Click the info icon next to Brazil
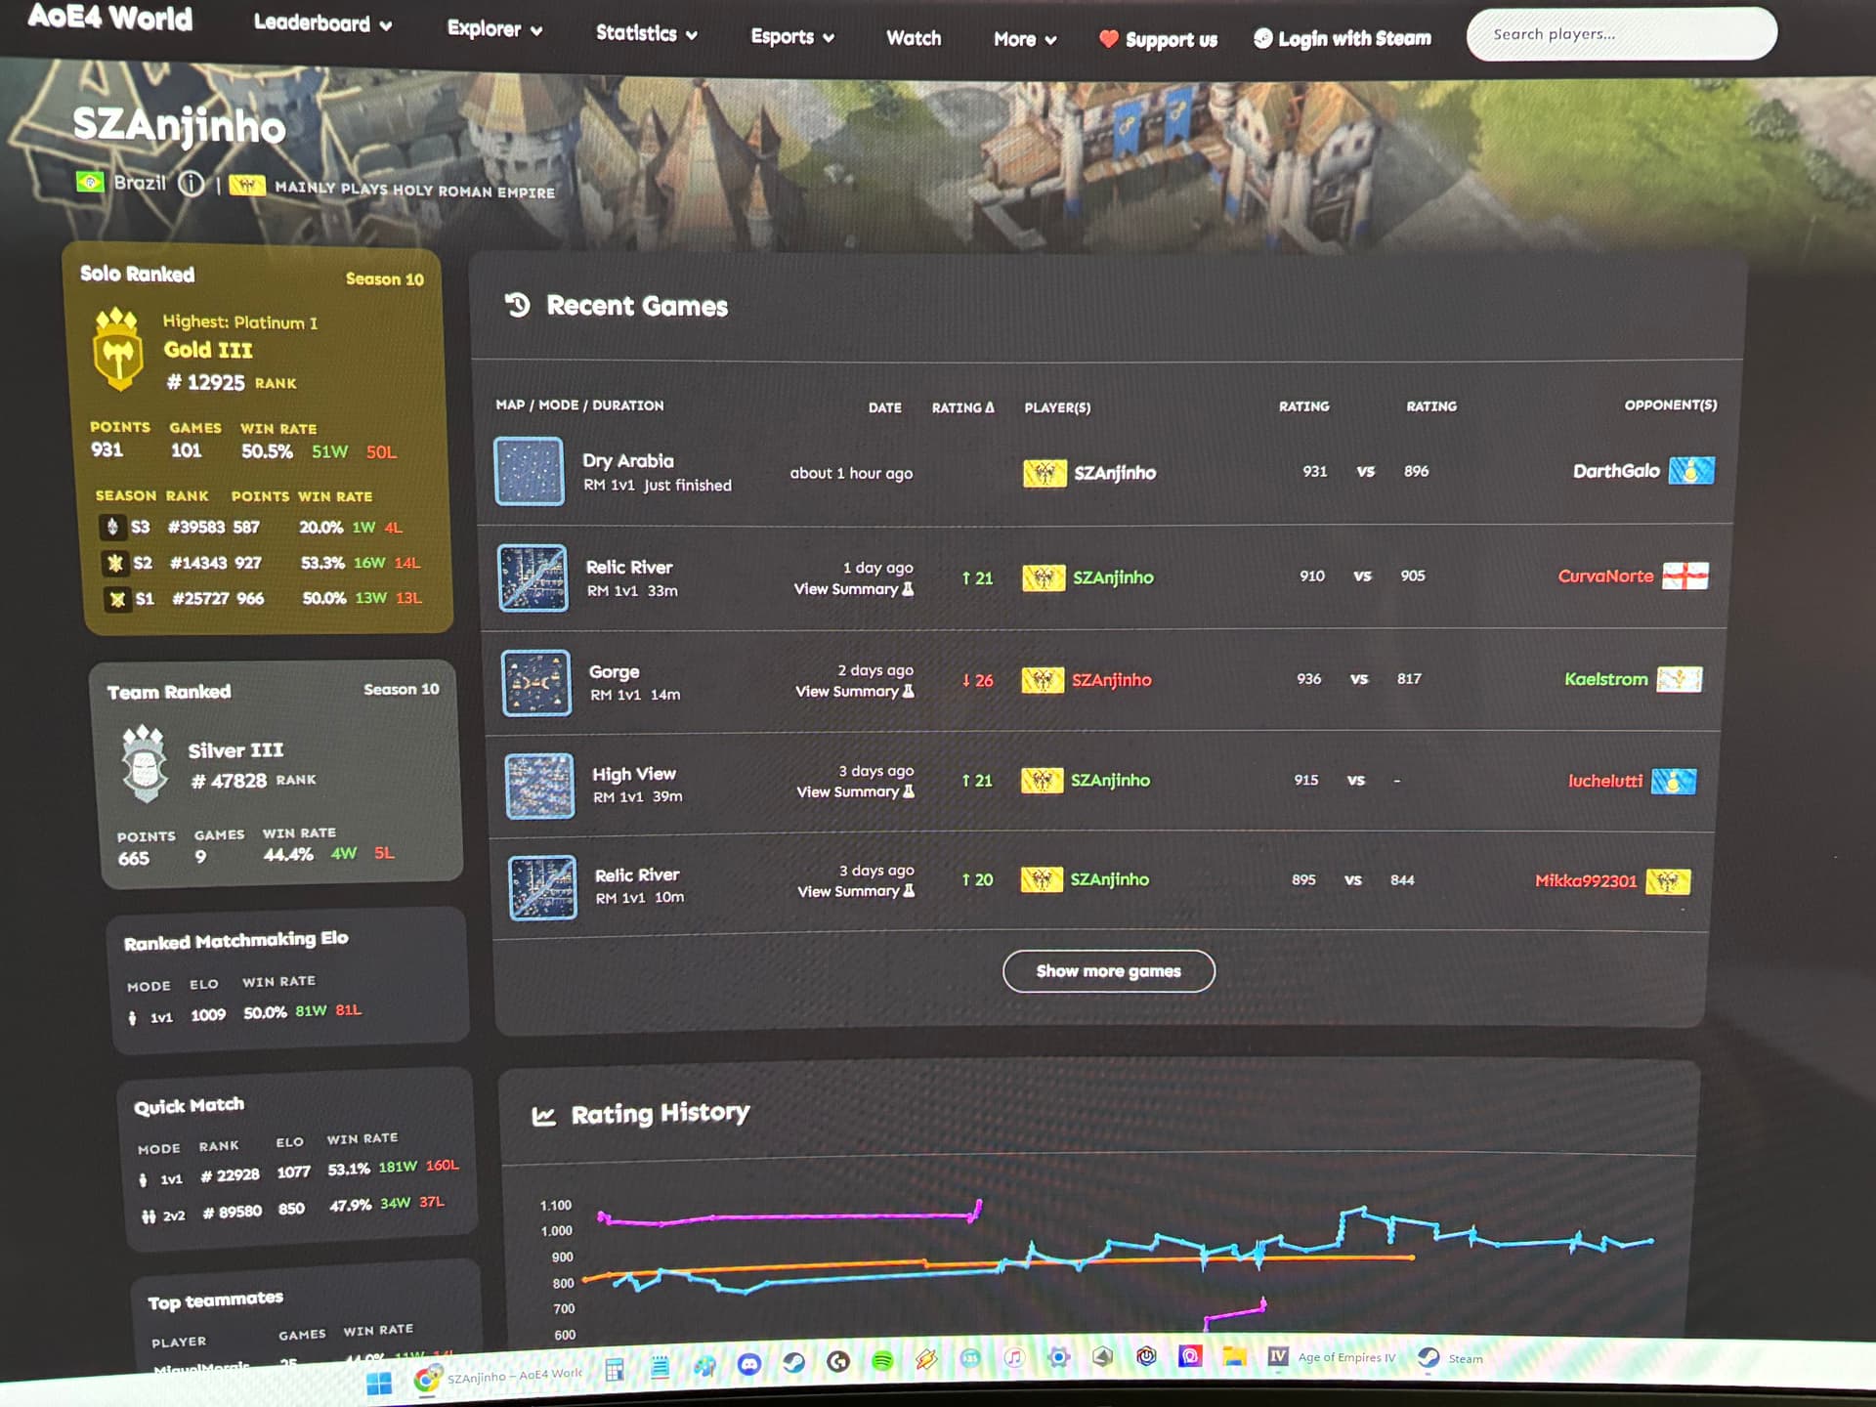The height and width of the screenshot is (1407, 1876). click(x=192, y=184)
